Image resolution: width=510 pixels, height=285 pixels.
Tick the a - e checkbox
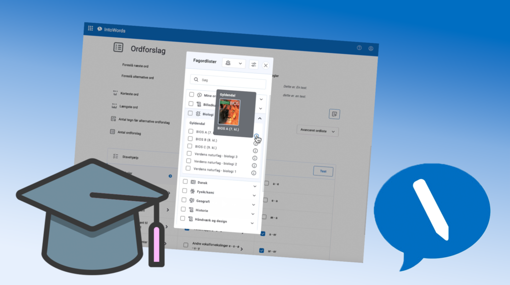[x=267, y=183]
